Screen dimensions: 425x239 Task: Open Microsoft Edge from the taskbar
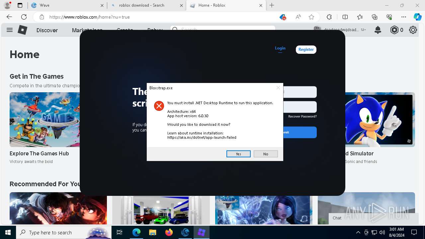pyautogui.click(x=136, y=232)
